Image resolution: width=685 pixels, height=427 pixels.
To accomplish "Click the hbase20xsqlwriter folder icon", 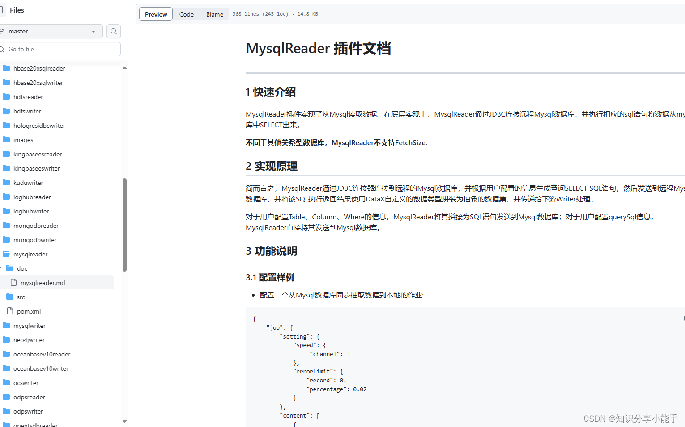I will [6, 83].
